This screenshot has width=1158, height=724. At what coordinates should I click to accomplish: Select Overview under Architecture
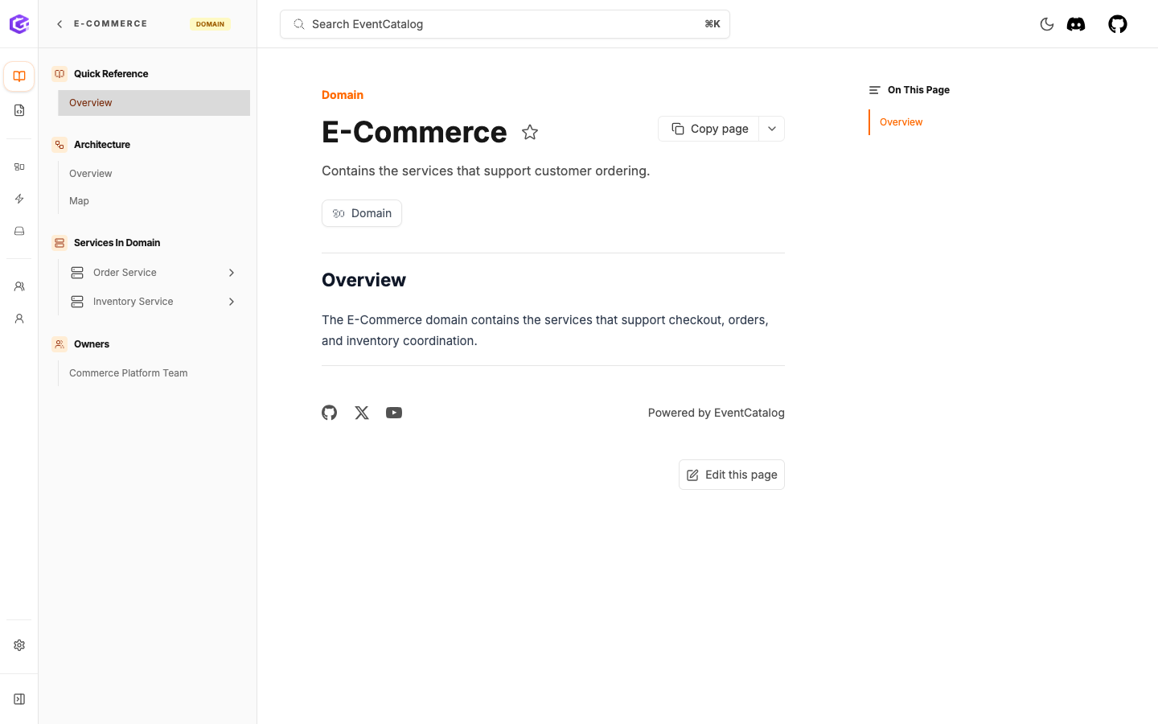click(154, 174)
